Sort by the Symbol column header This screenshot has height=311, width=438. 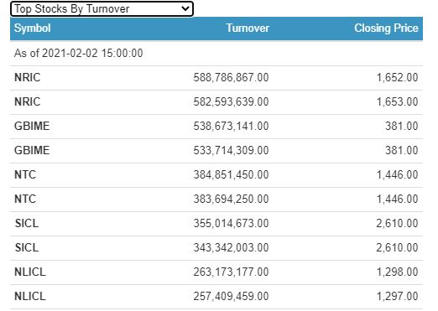(x=33, y=28)
